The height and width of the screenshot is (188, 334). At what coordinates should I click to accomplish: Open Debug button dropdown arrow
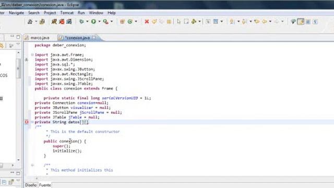point(87,21)
